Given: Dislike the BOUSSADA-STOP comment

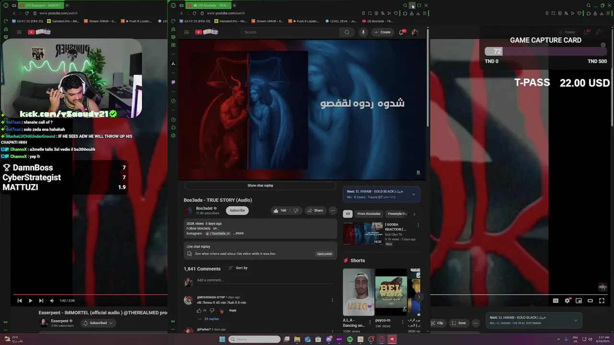Looking at the screenshot, I should tap(212, 310).
